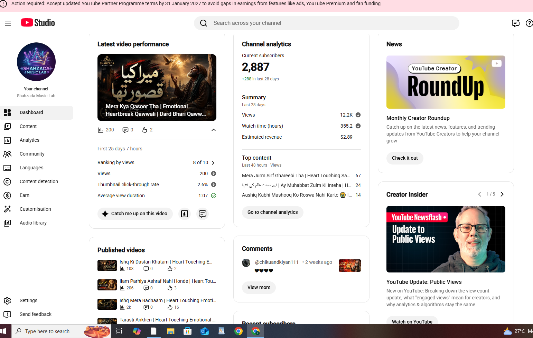Click Go to channel analytics button
The height and width of the screenshot is (338, 533).
(x=272, y=212)
